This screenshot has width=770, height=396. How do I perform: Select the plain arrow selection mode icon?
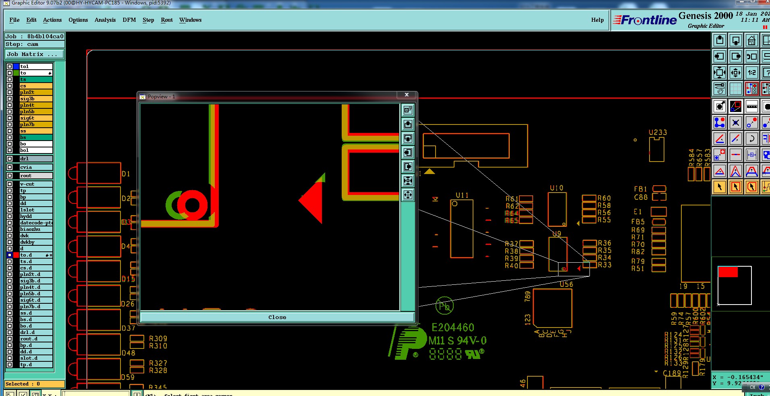(720, 187)
